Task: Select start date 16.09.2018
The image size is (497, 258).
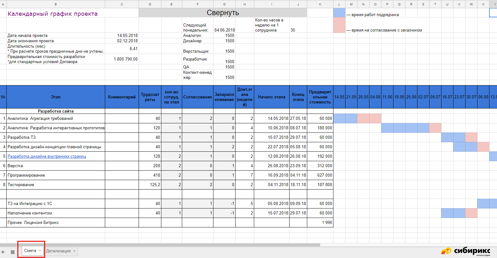Action: [x=272, y=175]
